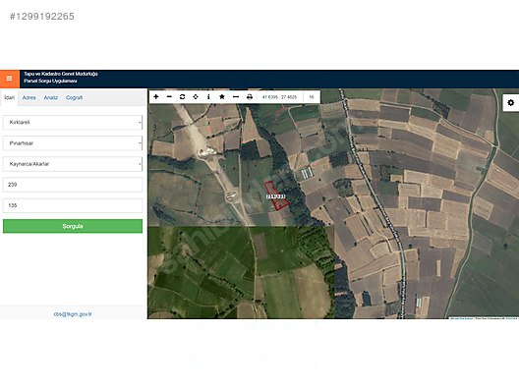Click the refresh map icon
Viewport: 519px width, 389px height.
[x=182, y=97]
